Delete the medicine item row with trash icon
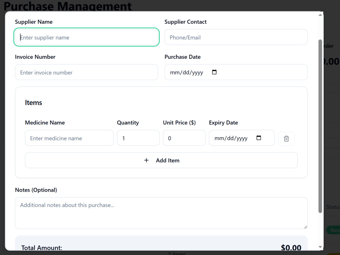 [286, 139]
